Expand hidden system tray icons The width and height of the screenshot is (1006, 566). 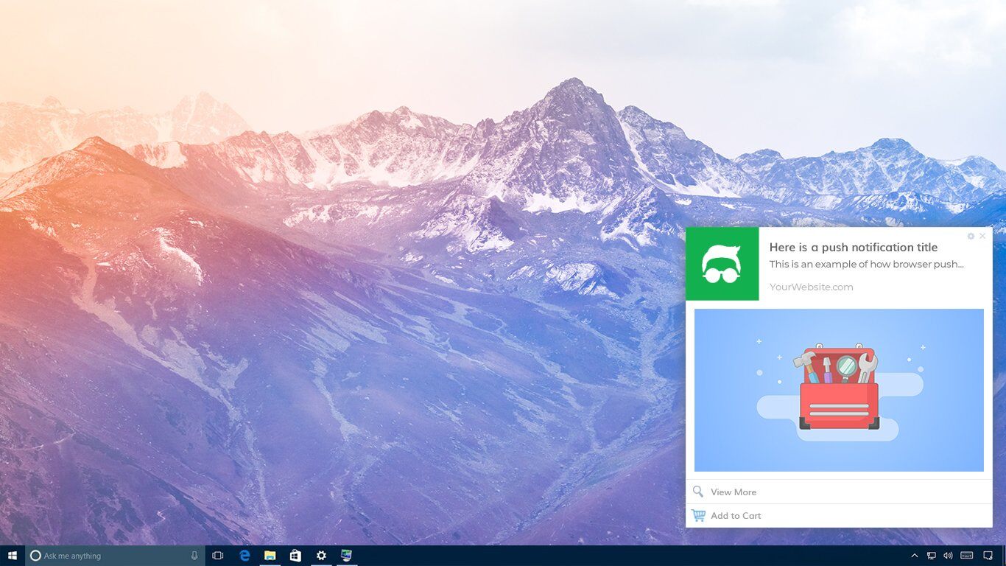(x=915, y=556)
